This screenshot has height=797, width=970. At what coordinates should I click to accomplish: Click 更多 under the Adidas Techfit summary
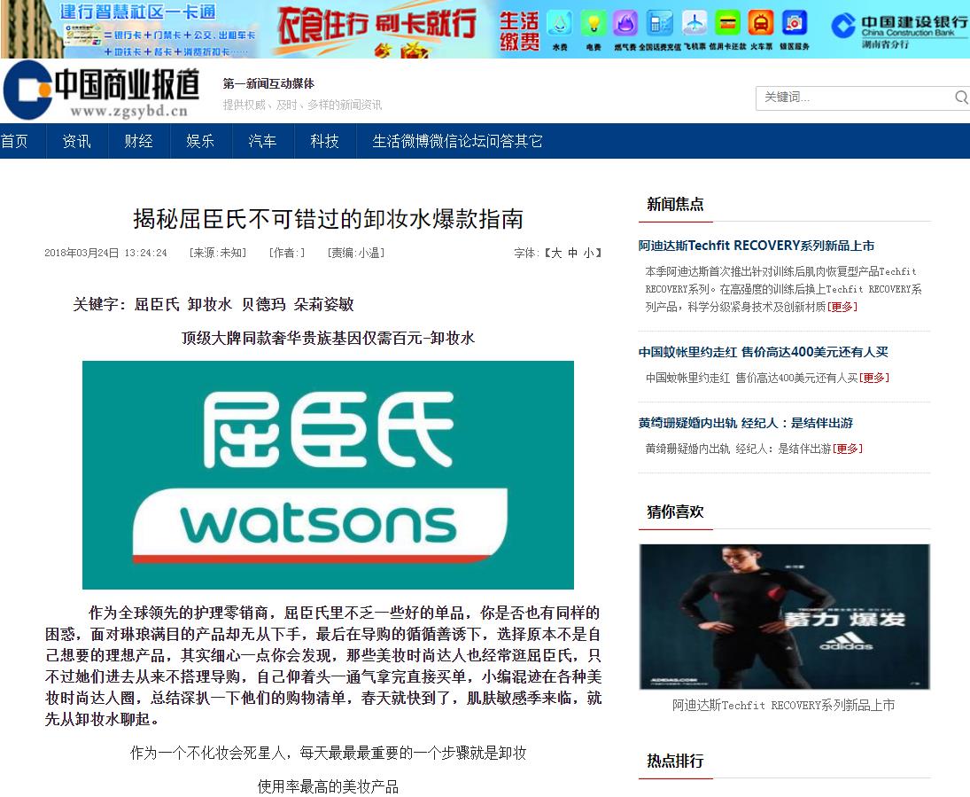click(842, 307)
